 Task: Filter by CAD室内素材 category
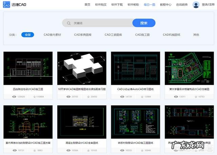point(52,35)
